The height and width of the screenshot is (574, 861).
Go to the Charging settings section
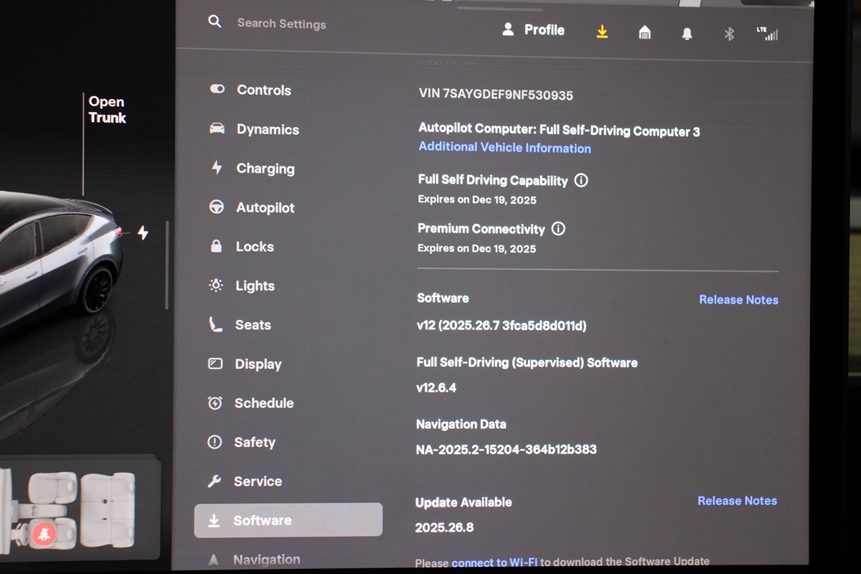click(x=265, y=169)
